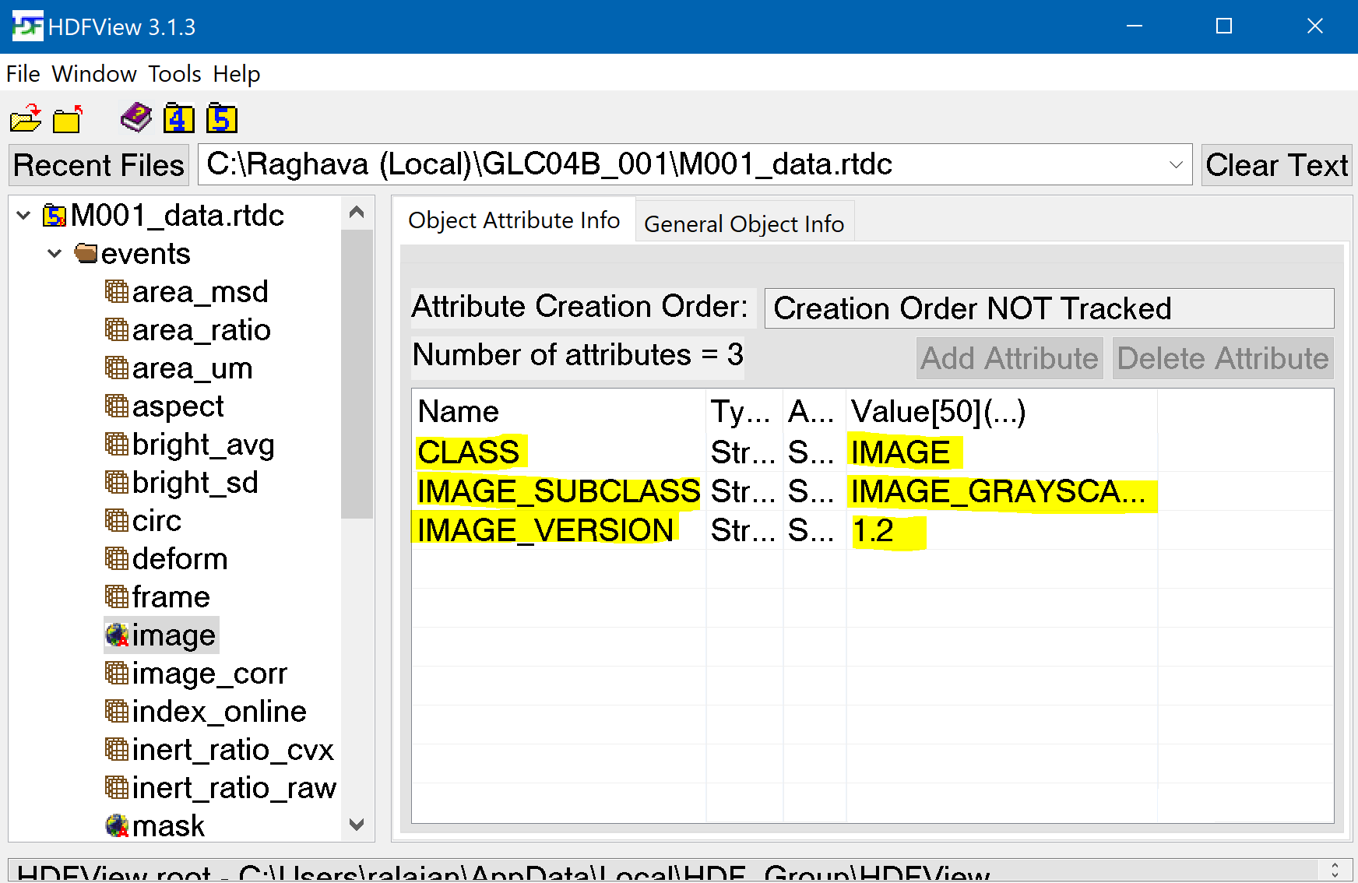This screenshot has height=883, width=1358.
Task: Collapse the events group in the tree
Action: (x=54, y=253)
